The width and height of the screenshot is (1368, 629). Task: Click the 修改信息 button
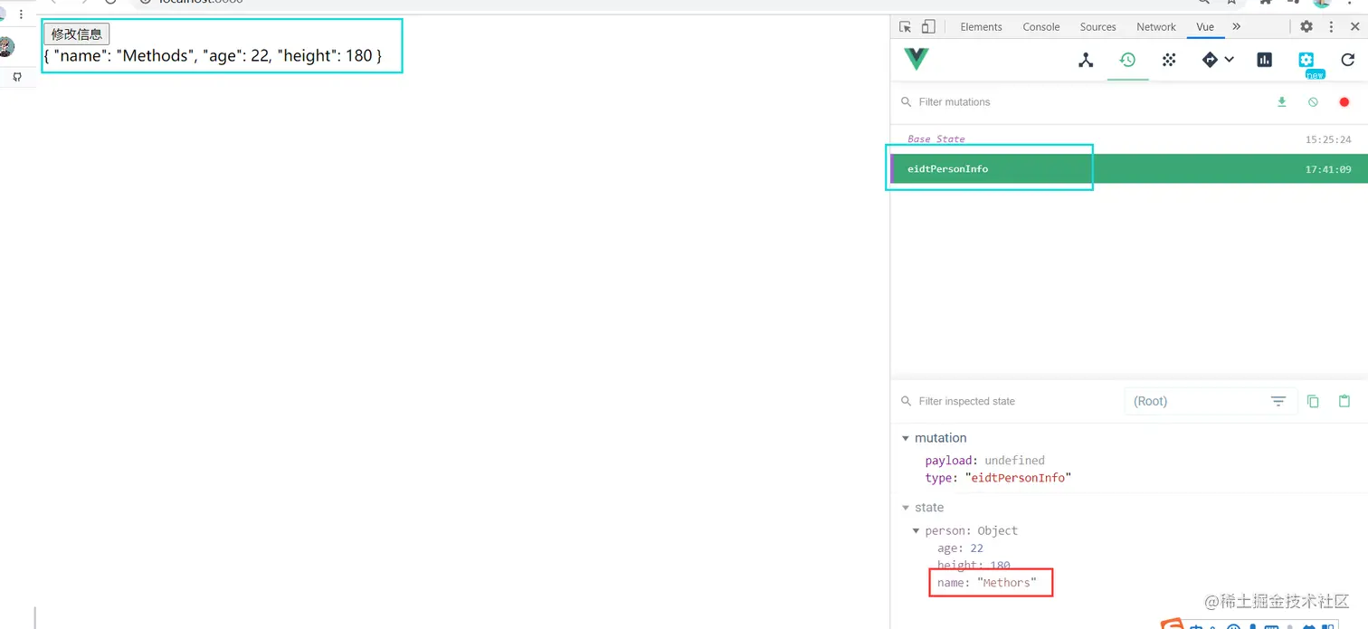[77, 34]
